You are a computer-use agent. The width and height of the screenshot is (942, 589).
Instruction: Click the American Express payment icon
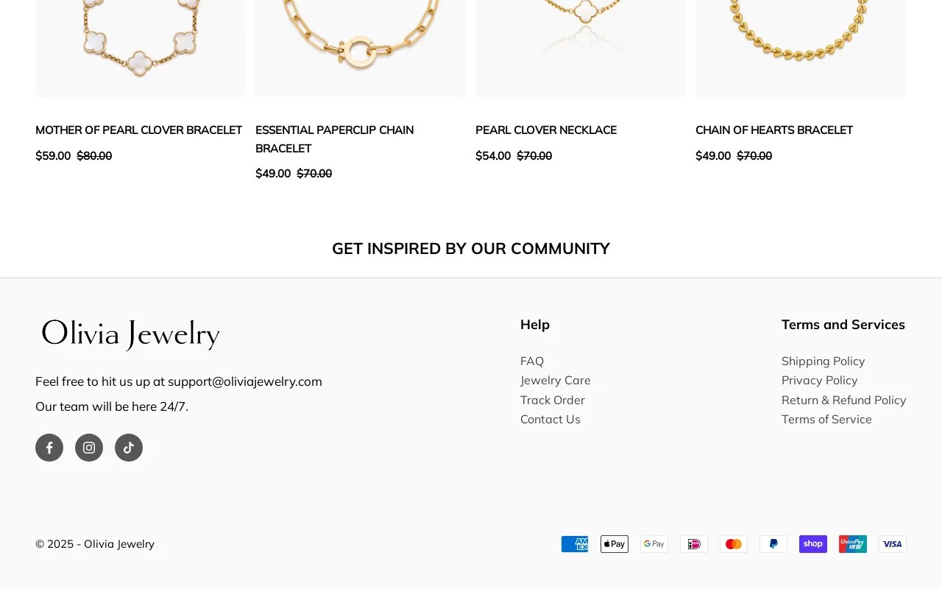tap(575, 543)
